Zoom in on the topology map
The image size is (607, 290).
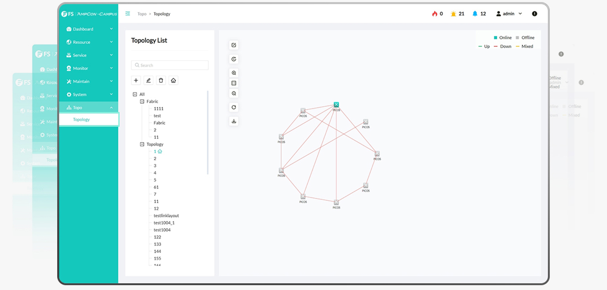[233, 73]
